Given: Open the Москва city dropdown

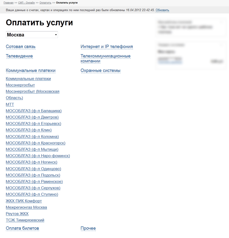Looking at the screenshot, I should pos(32,35).
